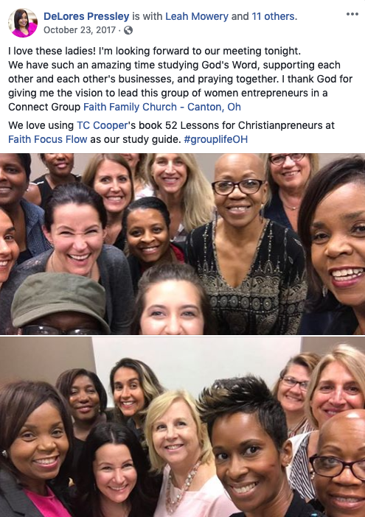This screenshot has height=517, width=365.
Task: Click the public globe audience icon
Action: point(128,30)
